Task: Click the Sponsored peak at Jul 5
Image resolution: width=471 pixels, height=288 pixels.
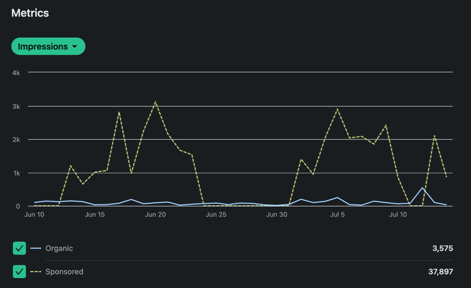Action: tap(337, 109)
